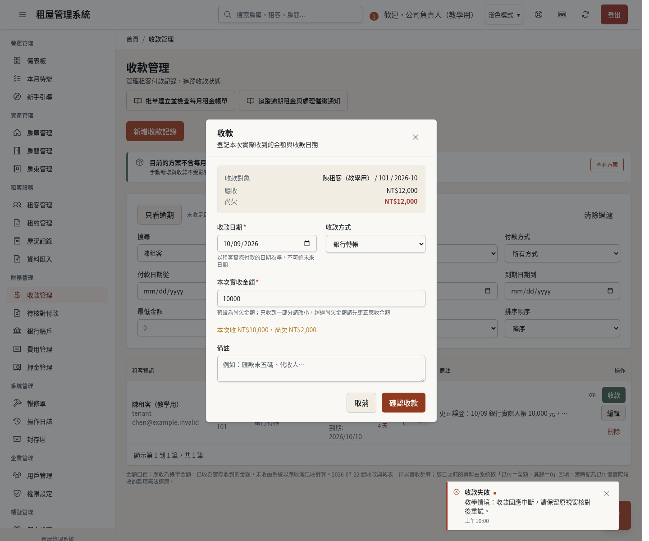
Task: Click the 本次實收金額 input field
Action: (321, 298)
